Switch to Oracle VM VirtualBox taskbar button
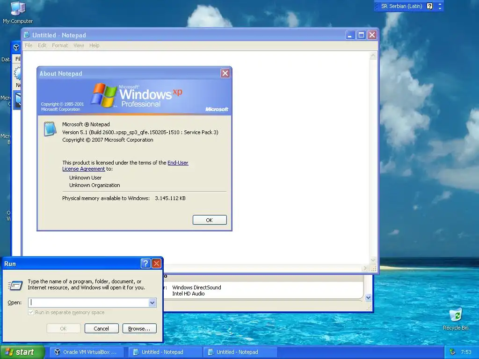 tap(87, 352)
